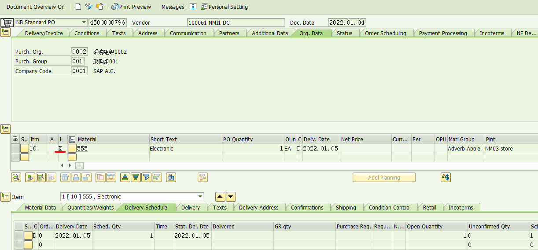Select item 10 row selector

(15, 148)
